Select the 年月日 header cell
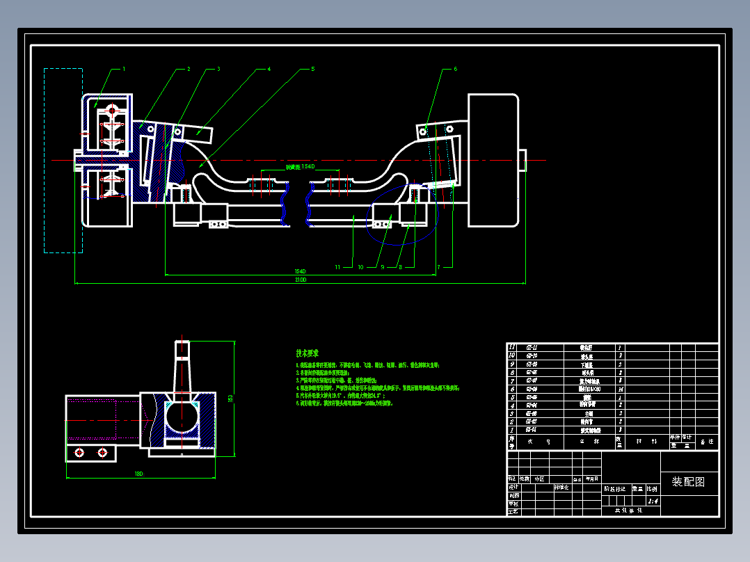This screenshot has height=562, width=750. (591, 479)
